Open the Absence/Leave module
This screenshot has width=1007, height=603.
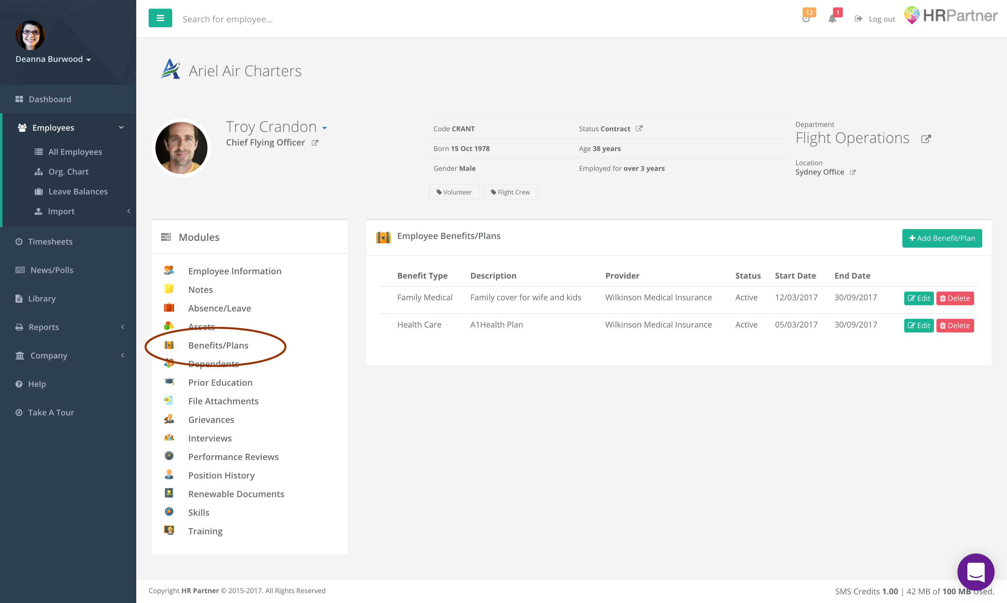click(x=220, y=308)
